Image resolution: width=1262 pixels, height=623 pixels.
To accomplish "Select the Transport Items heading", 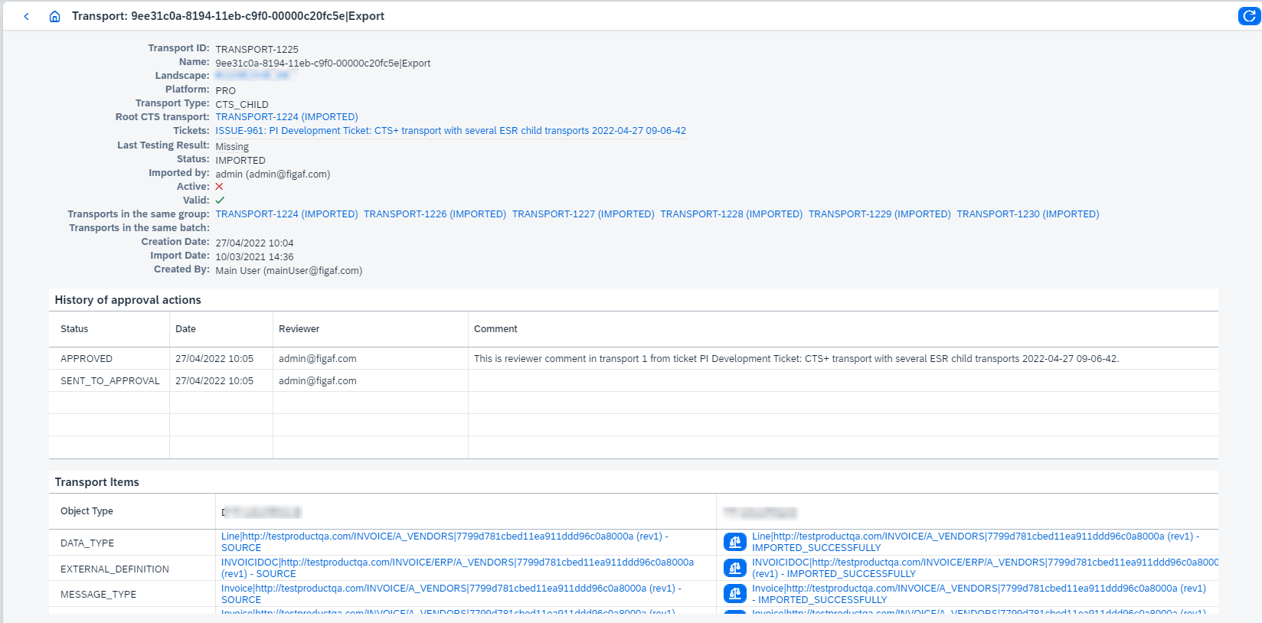I will [x=96, y=482].
